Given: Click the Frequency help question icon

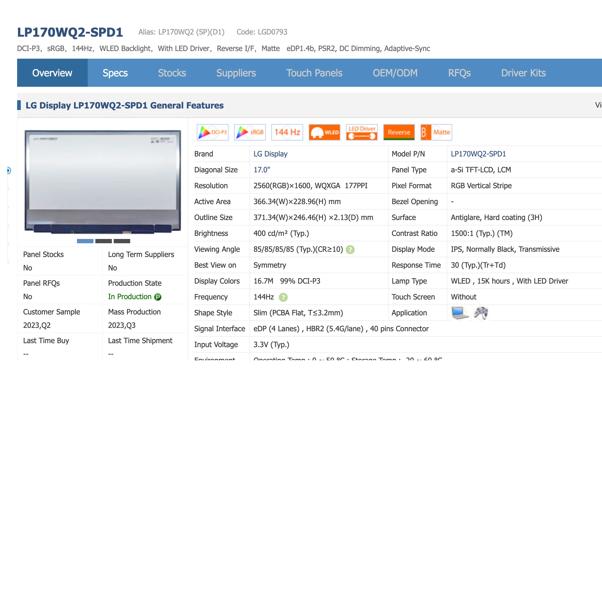Looking at the screenshot, I should tap(283, 297).
